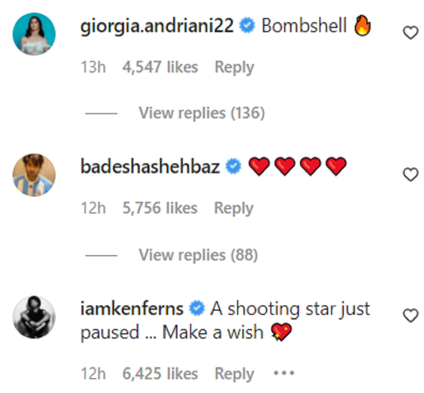Open giorgia.andriani22 username link
The image size is (424, 393).
point(157,26)
